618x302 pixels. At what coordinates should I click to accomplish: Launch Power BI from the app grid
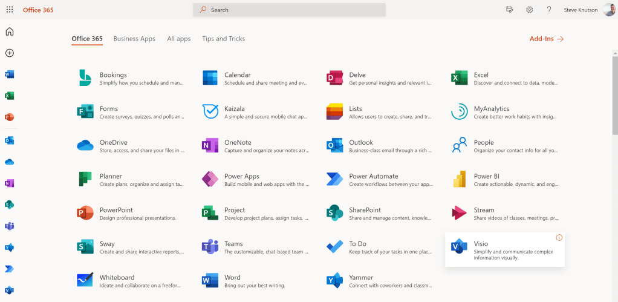[460, 180]
